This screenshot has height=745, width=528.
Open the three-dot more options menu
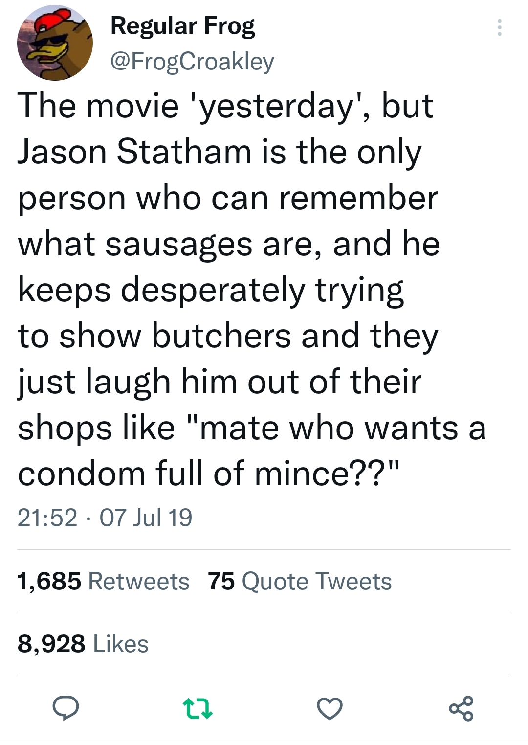click(x=499, y=28)
